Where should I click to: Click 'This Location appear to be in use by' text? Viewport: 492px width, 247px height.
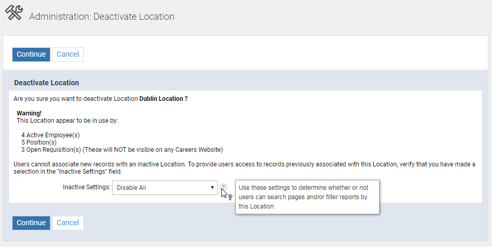point(67,120)
